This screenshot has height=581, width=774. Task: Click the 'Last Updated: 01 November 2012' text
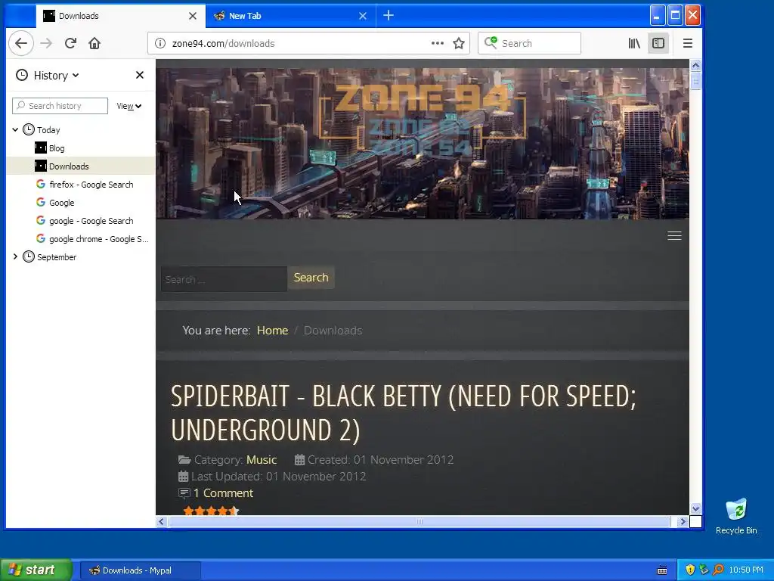click(278, 477)
